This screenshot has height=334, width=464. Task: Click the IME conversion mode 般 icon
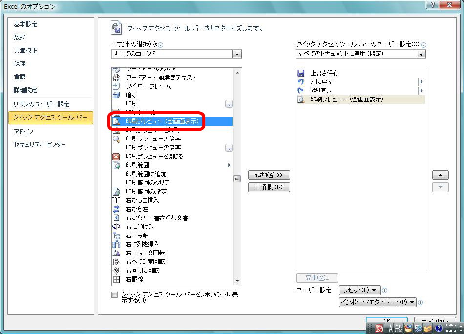[399, 328]
